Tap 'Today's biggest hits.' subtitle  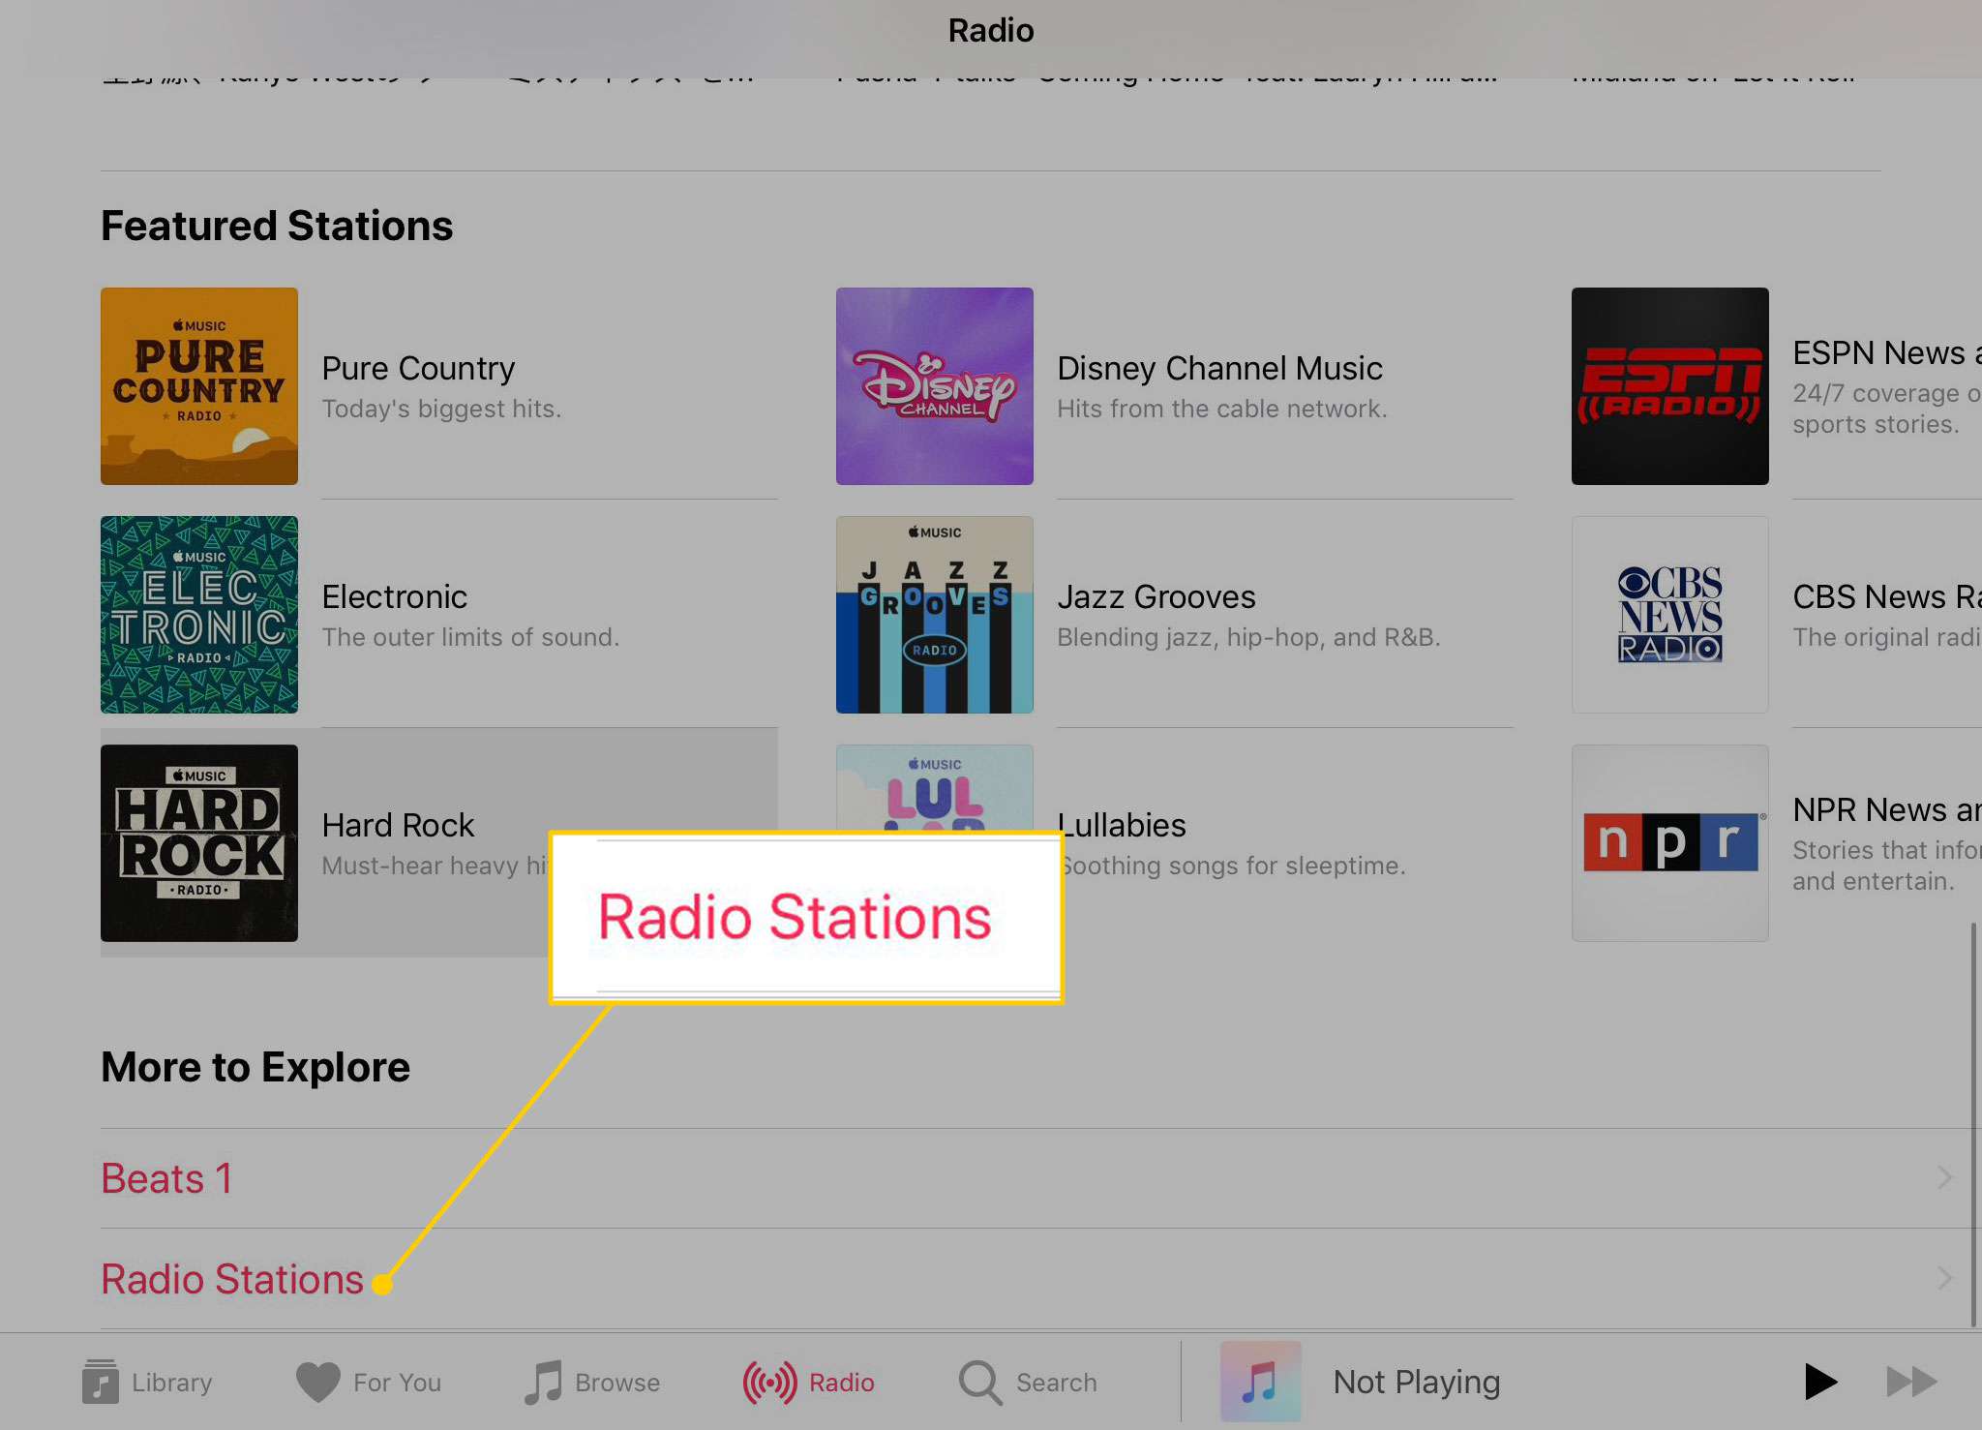(441, 409)
